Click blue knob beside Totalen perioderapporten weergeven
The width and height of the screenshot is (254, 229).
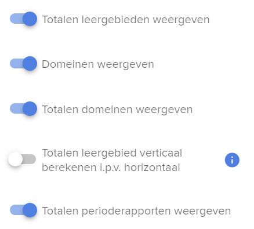click(30, 210)
